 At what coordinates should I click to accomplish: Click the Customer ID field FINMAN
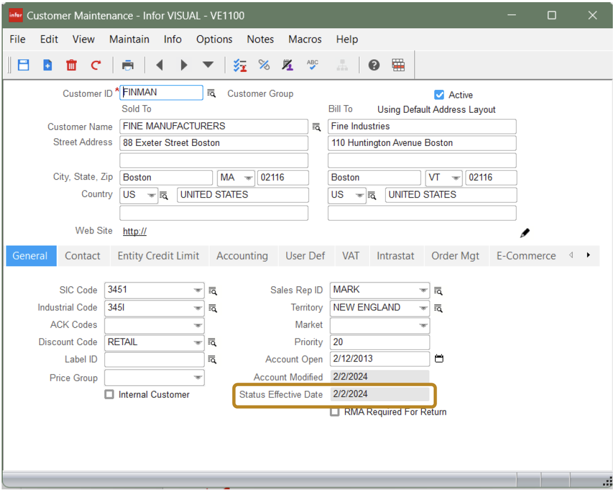pyautogui.click(x=161, y=93)
